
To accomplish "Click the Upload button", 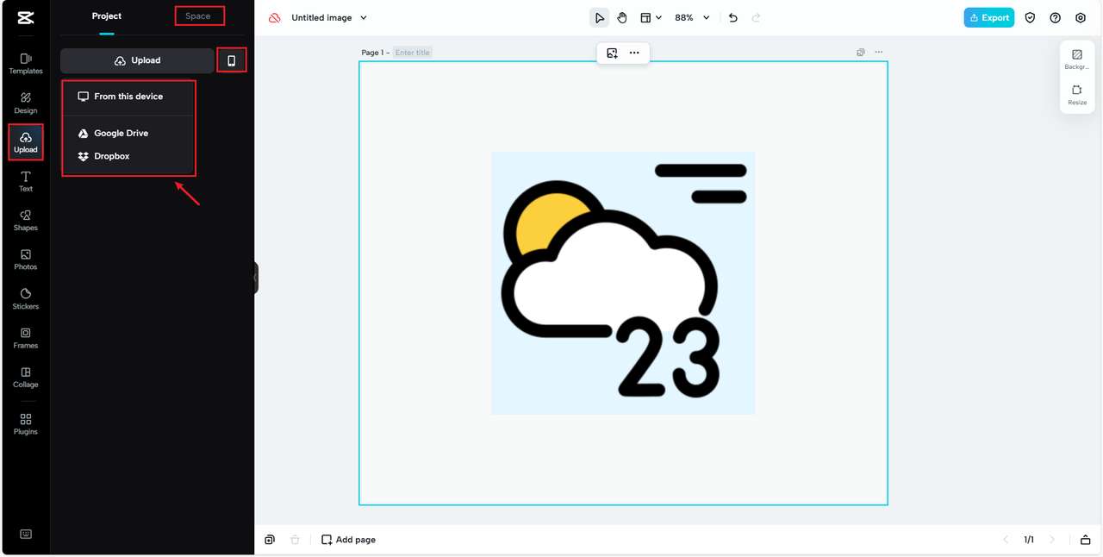I will [x=137, y=60].
